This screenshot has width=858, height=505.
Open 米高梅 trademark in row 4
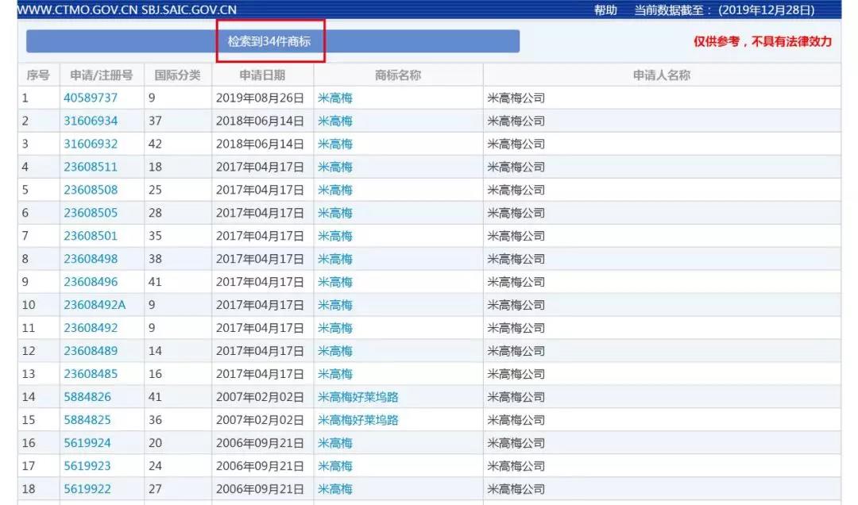(x=335, y=167)
